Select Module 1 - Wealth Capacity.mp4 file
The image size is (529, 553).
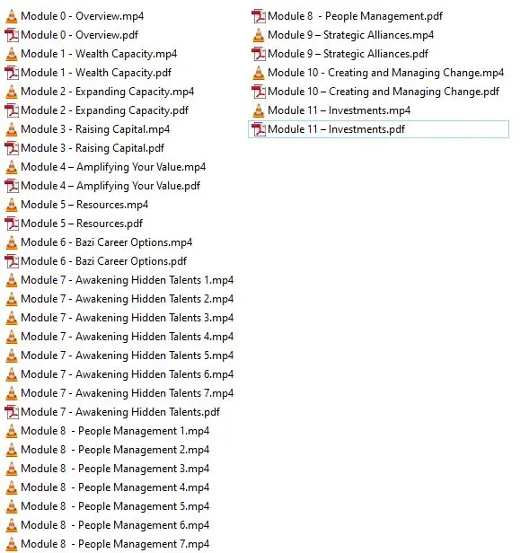click(91, 54)
